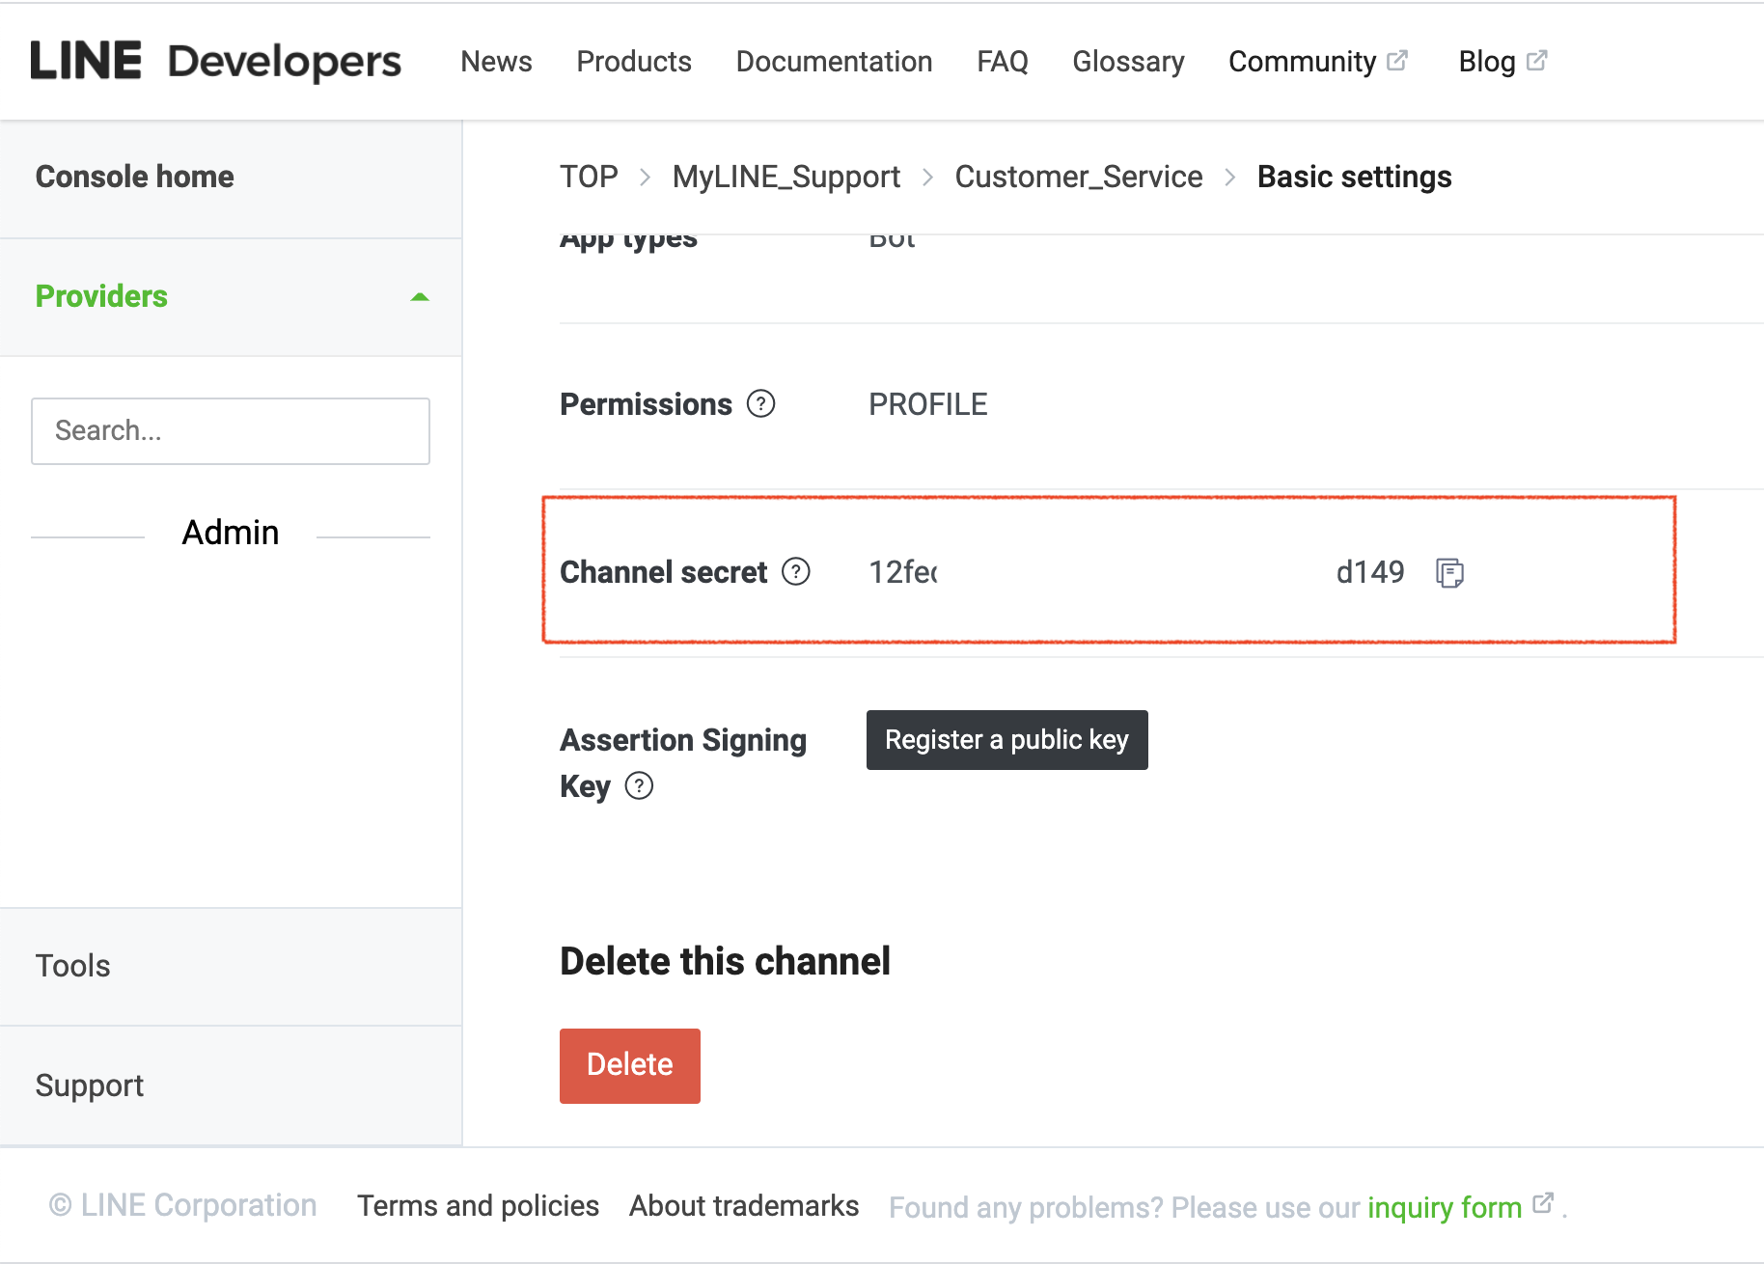
Task: Click the Delete this channel heading
Action: (x=726, y=961)
